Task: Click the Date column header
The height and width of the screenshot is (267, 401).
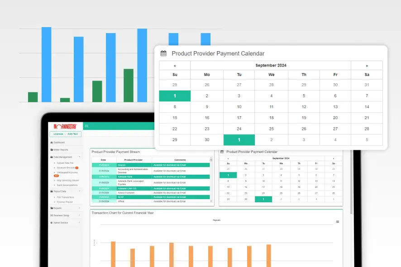Action: (103, 160)
